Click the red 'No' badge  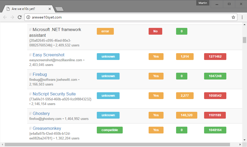tap(155, 31)
